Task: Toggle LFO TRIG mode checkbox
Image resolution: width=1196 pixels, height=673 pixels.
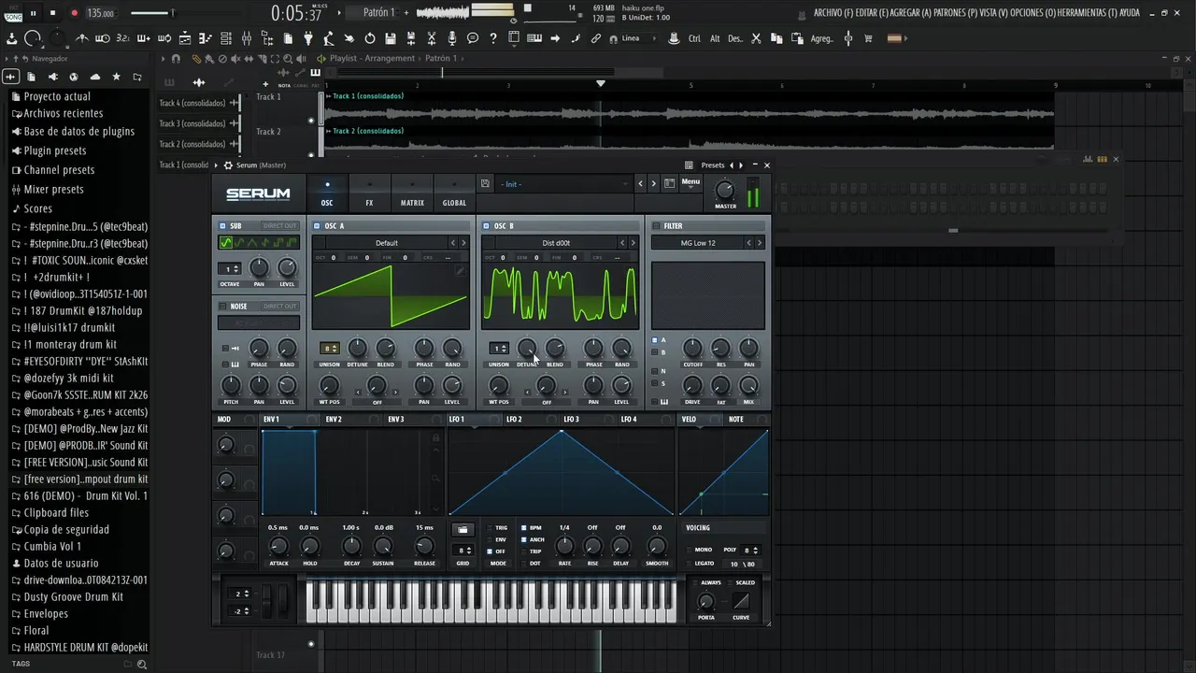Action: (x=489, y=528)
